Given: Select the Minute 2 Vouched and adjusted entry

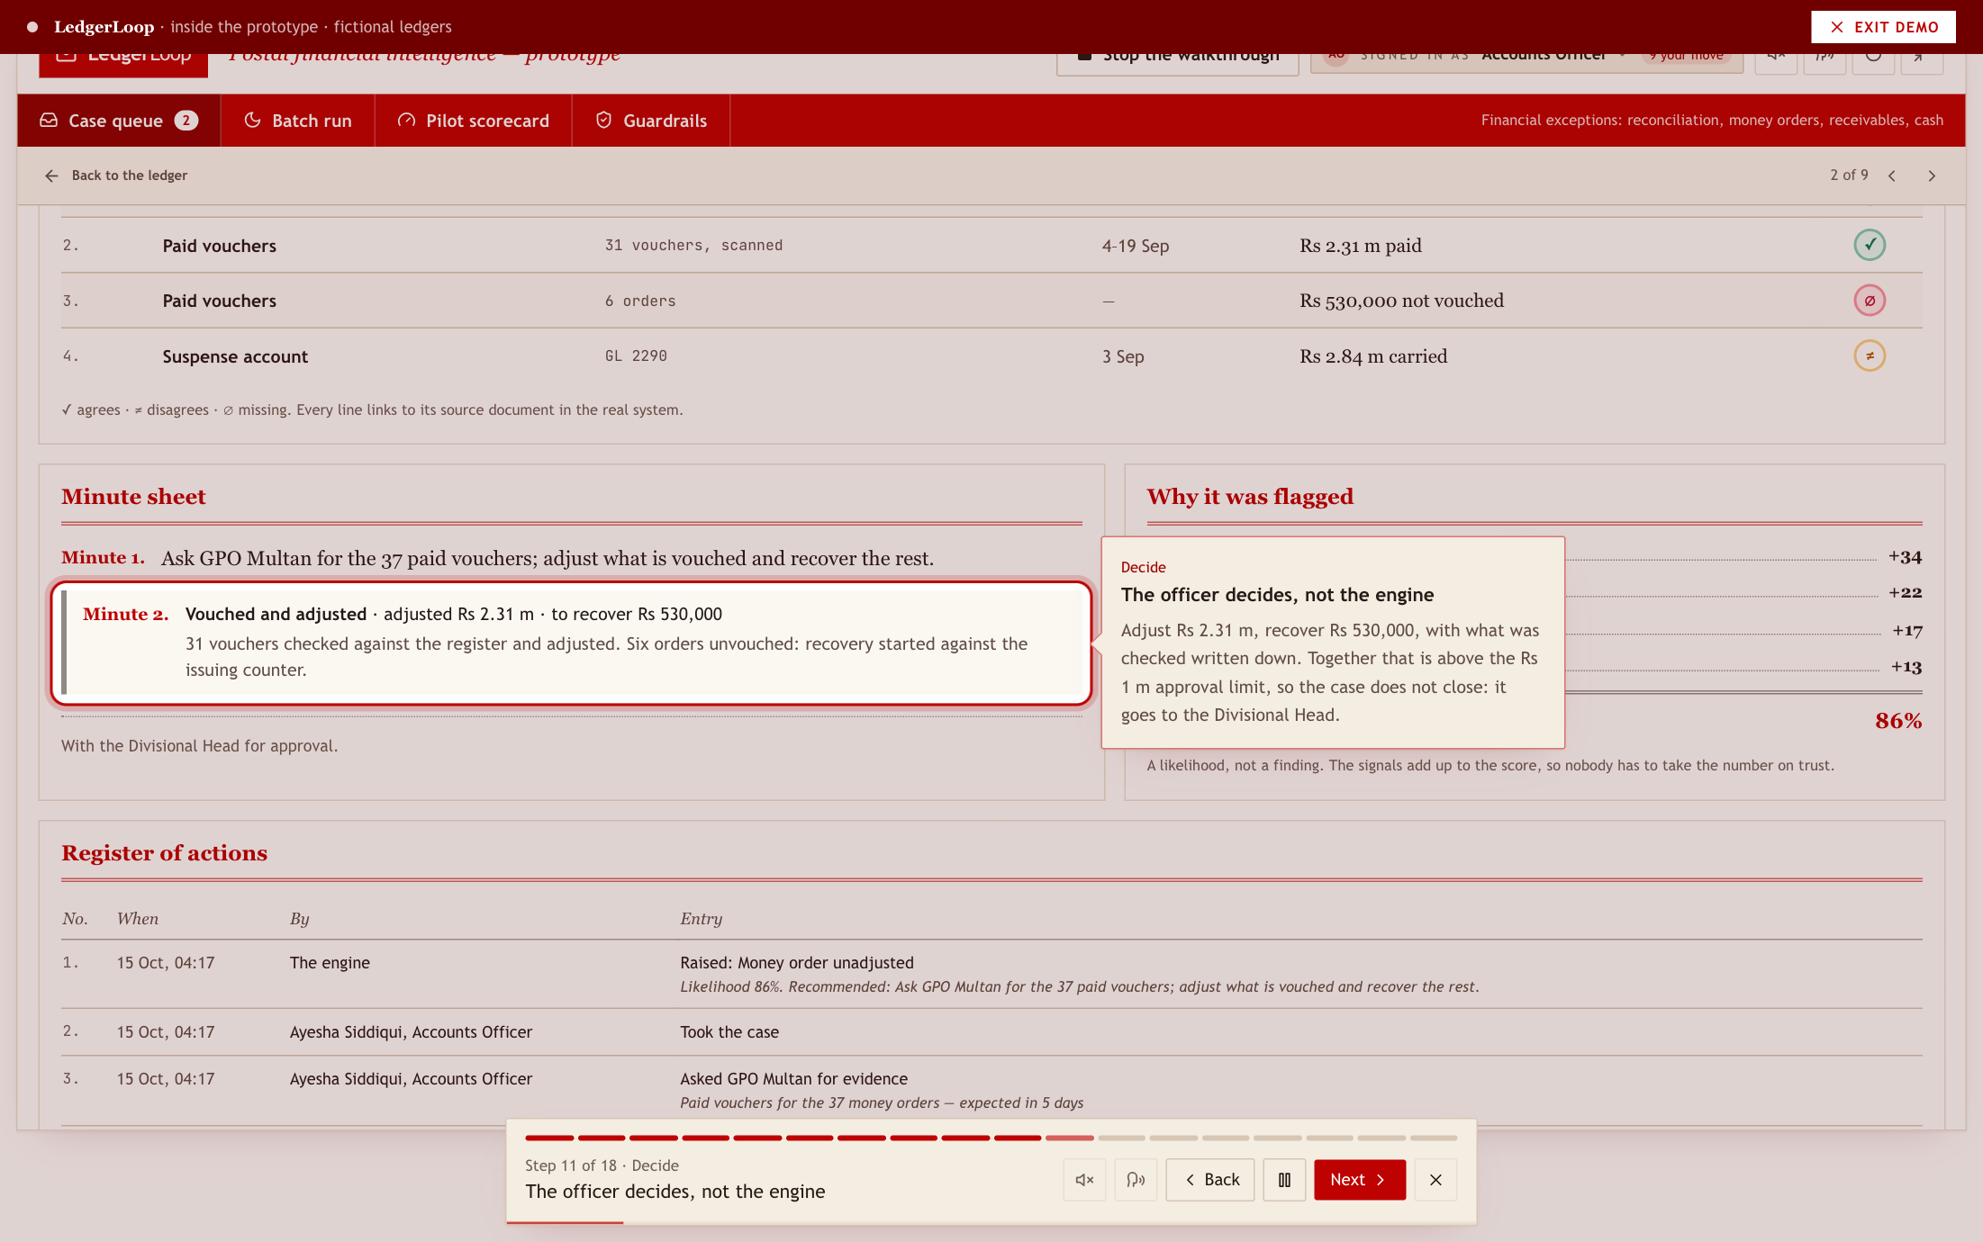Looking at the screenshot, I should coord(572,643).
